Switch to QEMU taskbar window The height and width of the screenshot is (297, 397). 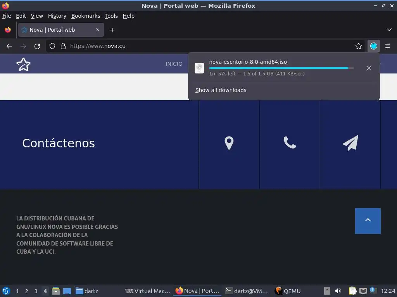288,291
